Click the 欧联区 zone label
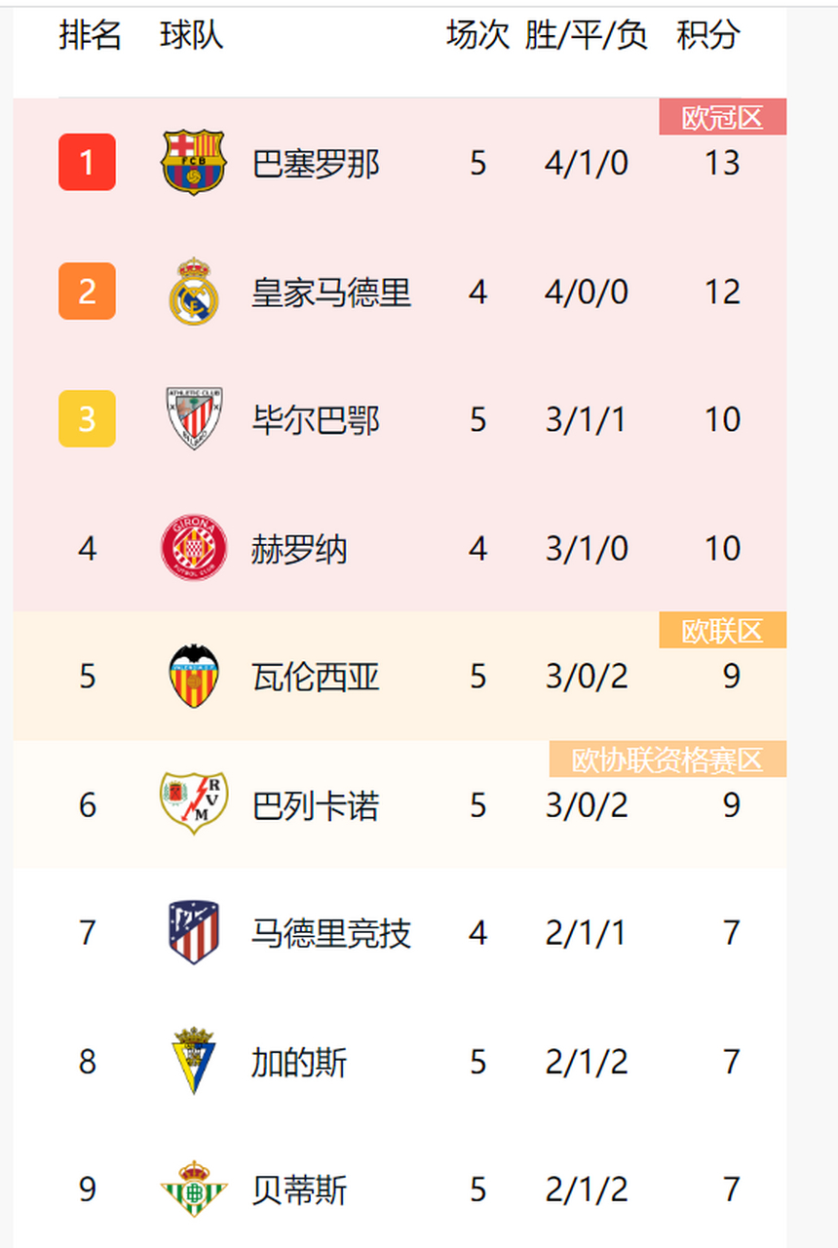Screen dimensions: 838x1248 click(x=722, y=632)
